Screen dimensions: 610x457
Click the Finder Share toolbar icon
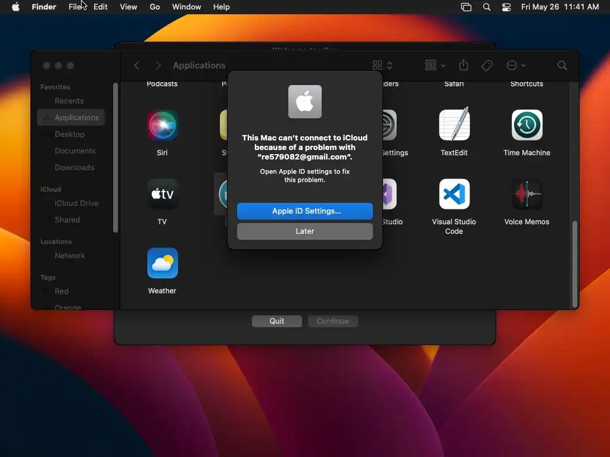(463, 65)
